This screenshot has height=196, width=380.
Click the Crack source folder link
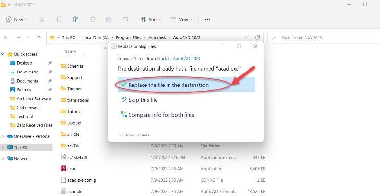[162, 59]
